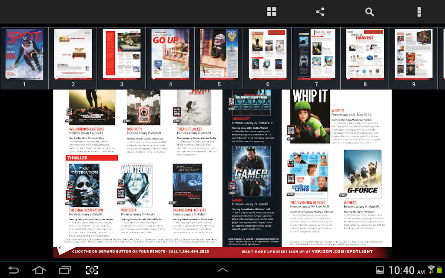Tap the Android back button
Viewport: 445px width, 278px height.
13,270
